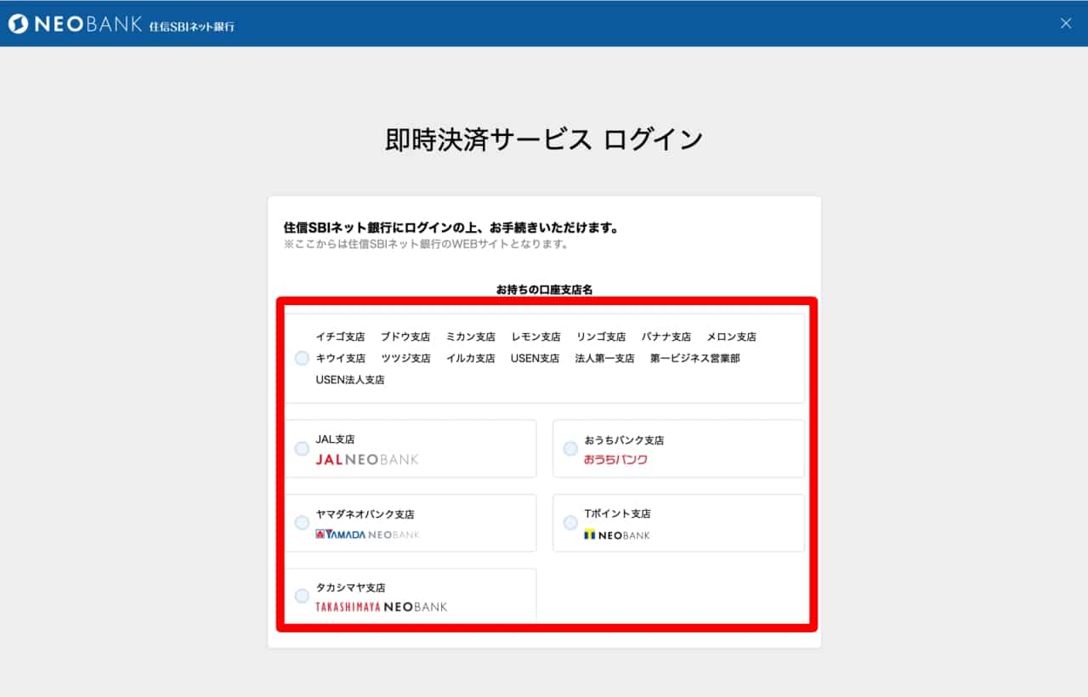This screenshot has width=1088, height=697.
Task: Click the 住信SBIネット銀行 text in the header
Action: click(x=191, y=26)
